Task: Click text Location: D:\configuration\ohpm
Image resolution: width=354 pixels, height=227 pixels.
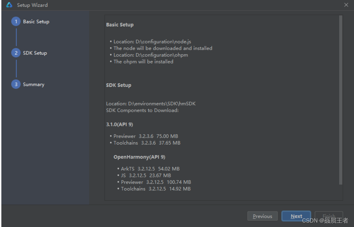Action: (x=151, y=55)
